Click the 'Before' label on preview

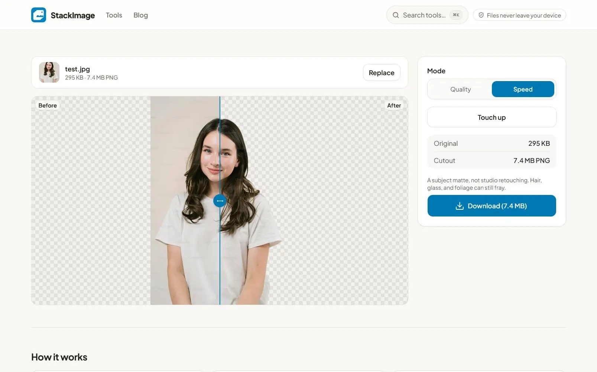coord(48,106)
